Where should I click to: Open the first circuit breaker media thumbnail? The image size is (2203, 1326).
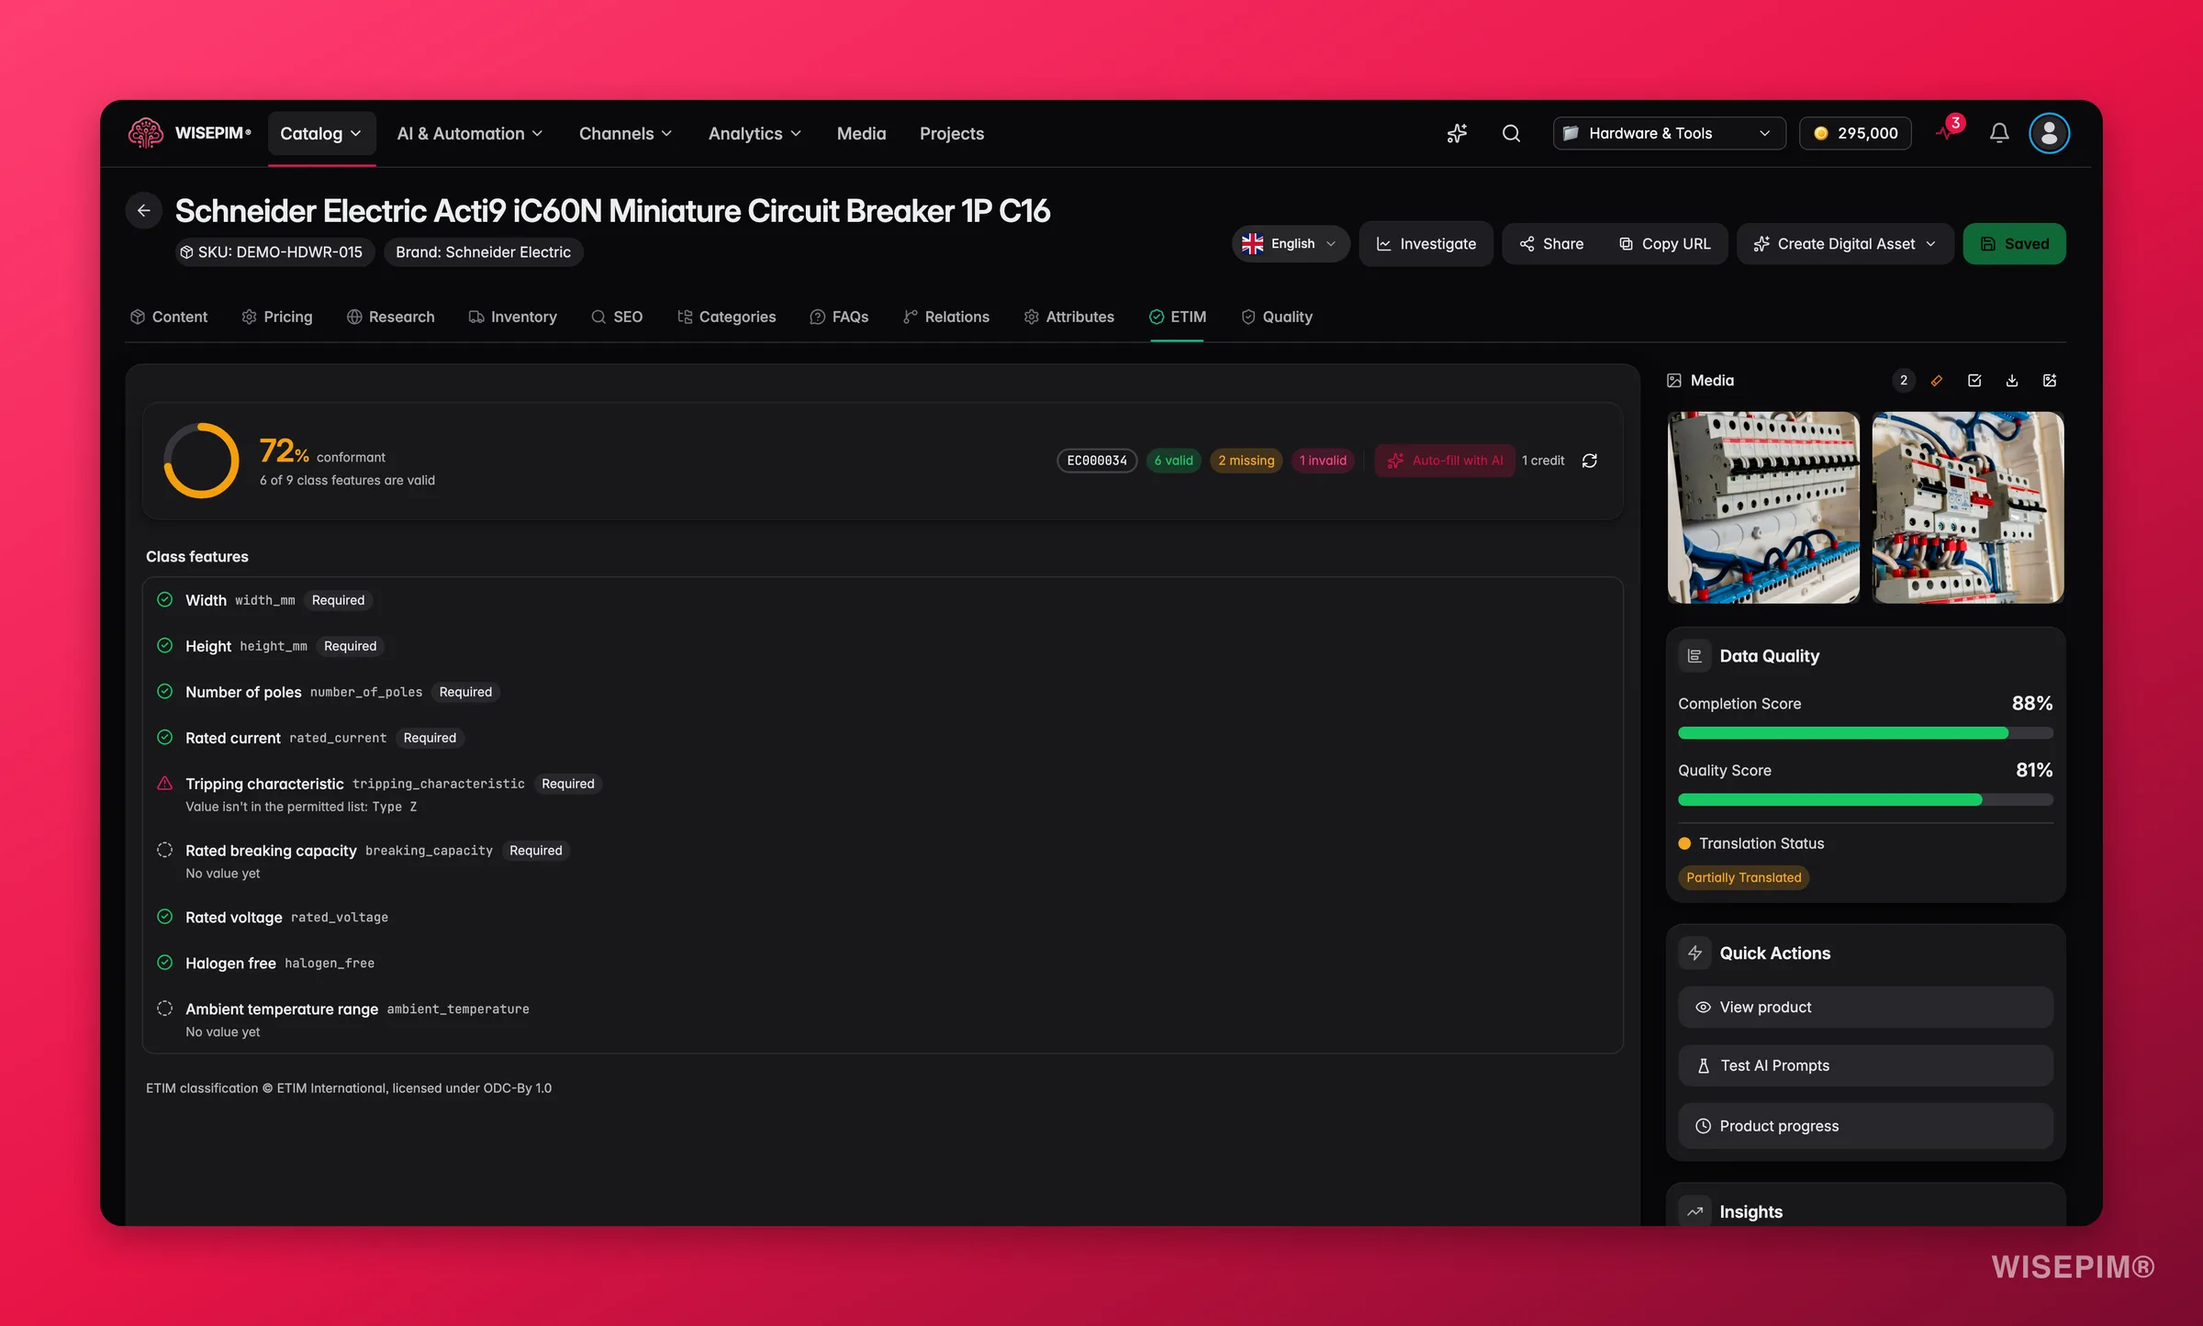coord(1763,507)
